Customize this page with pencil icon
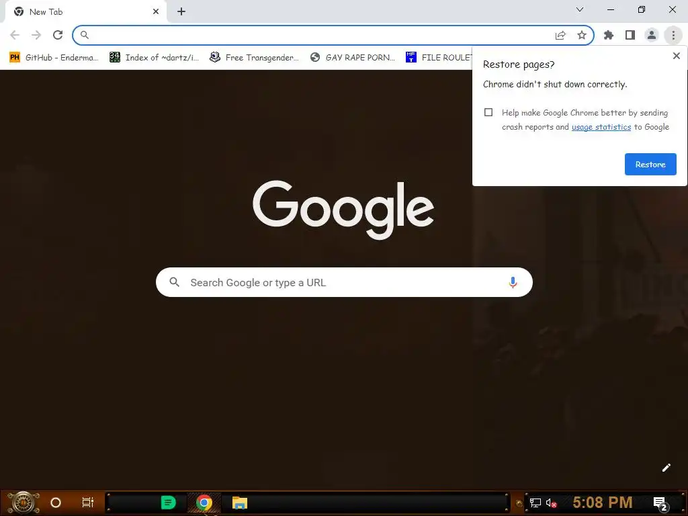The image size is (688, 516). pyautogui.click(x=666, y=468)
